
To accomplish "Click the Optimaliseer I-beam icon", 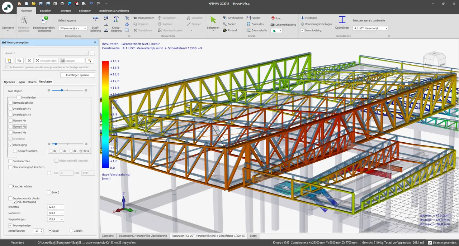I will [x=342, y=20].
